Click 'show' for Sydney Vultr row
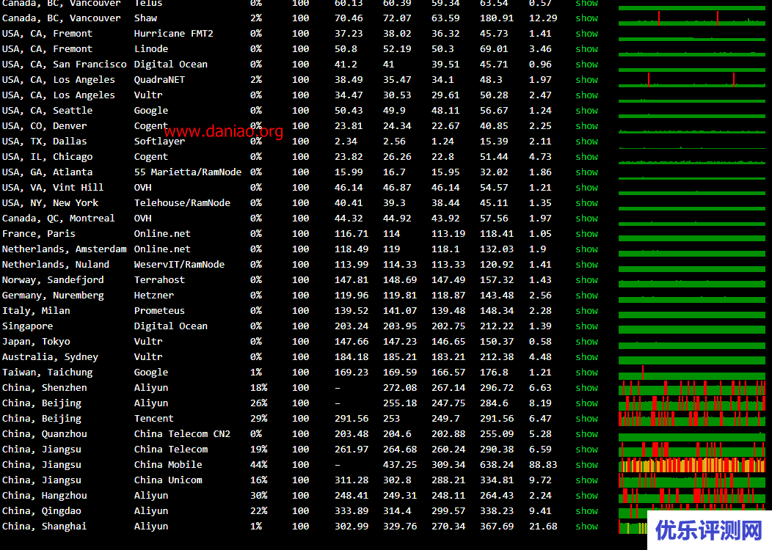 [x=587, y=357]
